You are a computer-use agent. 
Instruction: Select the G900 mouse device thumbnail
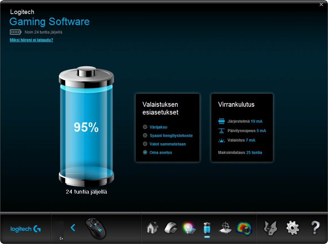click(x=96, y=228)
